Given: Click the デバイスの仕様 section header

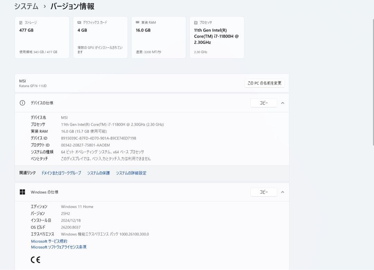Looking at the screenshot, I should 152,103.
